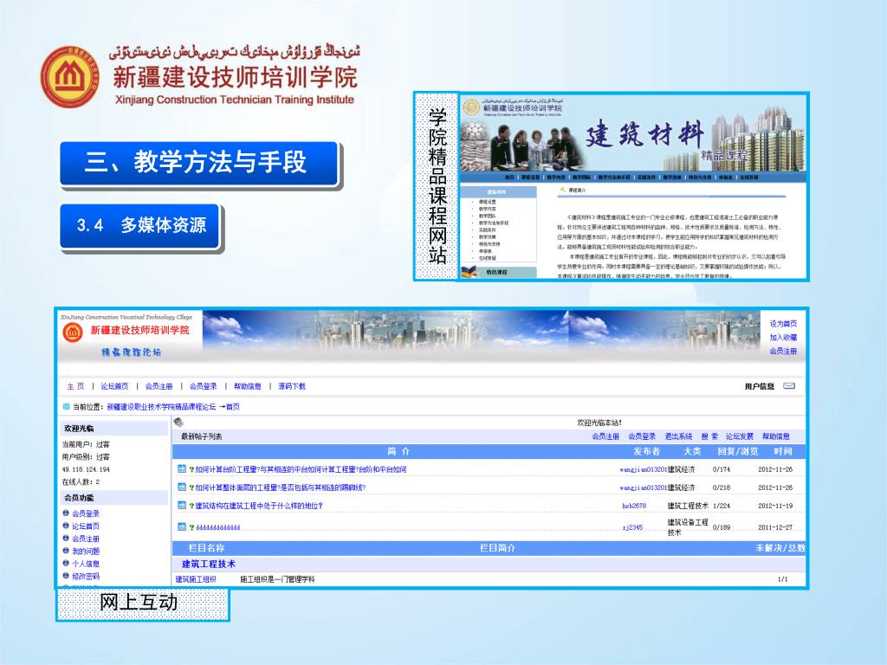Open 会员注册 in the forum navigation bar
The width and height of the screenshot is (887, 665).
(159, 386)
